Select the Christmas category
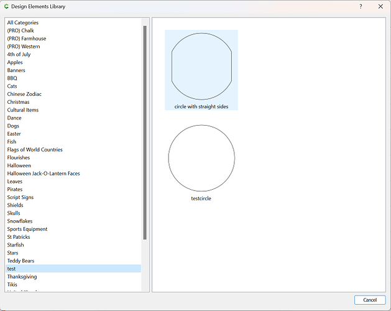 point(73,102)
